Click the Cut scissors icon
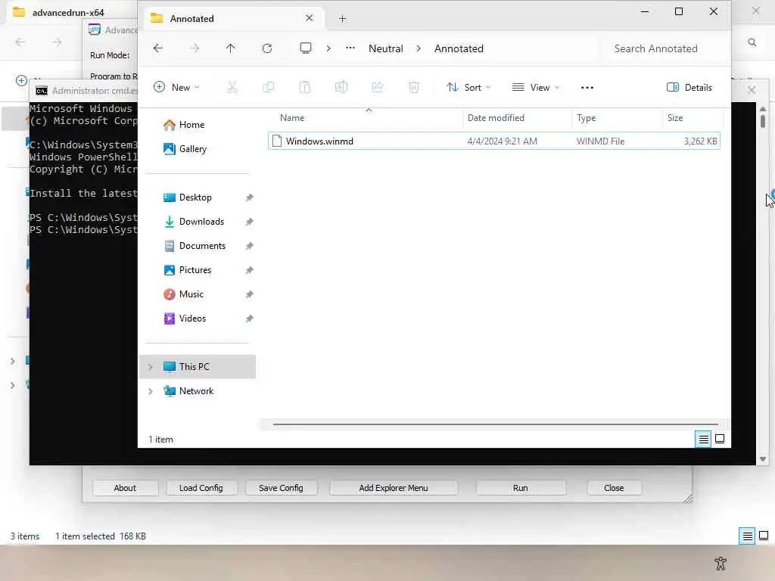Screen dimensions: 775x581 (x=232, y=88)
